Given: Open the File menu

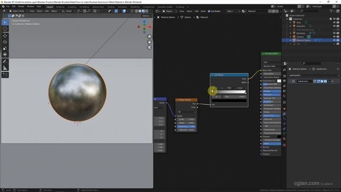Looking at the screenshot, I should pyautogui.click(x=8, y=6).
